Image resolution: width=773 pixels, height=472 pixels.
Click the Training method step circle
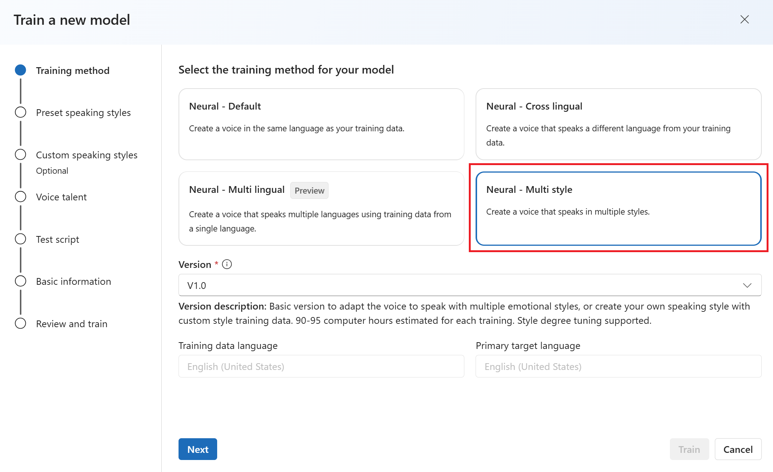[x=21, y=70]
